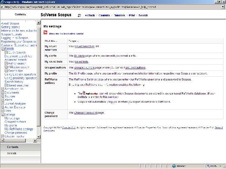The width and height of the screenshot is (226, 169).
Task: Click the book icon beside Author search
Action: (x=6, y=63)
